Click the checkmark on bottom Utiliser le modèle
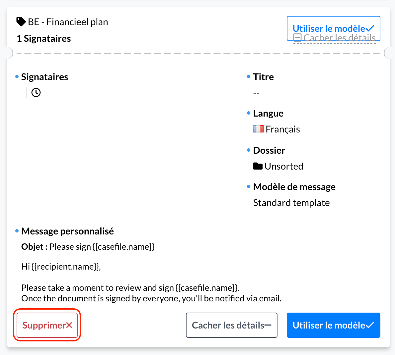The image size is (395, 355). (x=370, y=325)
